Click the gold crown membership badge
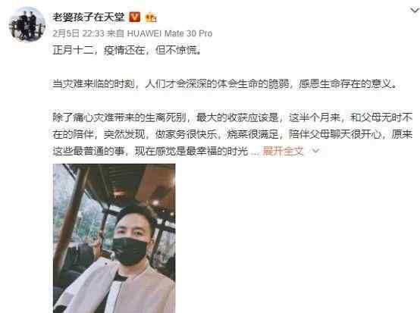The width and height of the screenshot is (420, 313). (151, 17)
